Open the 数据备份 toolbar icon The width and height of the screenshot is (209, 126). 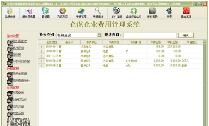10,12
